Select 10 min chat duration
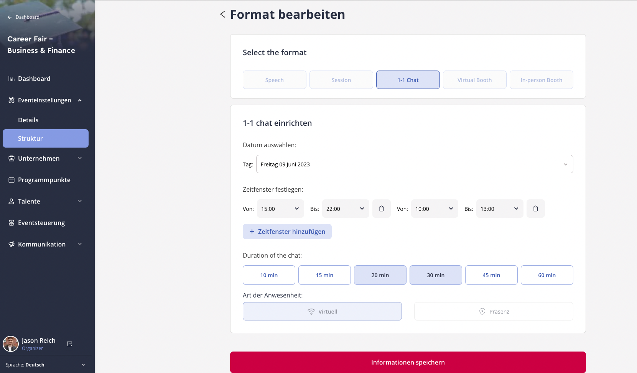The height and width of the screenshot is (373, 637). (268, 275)
